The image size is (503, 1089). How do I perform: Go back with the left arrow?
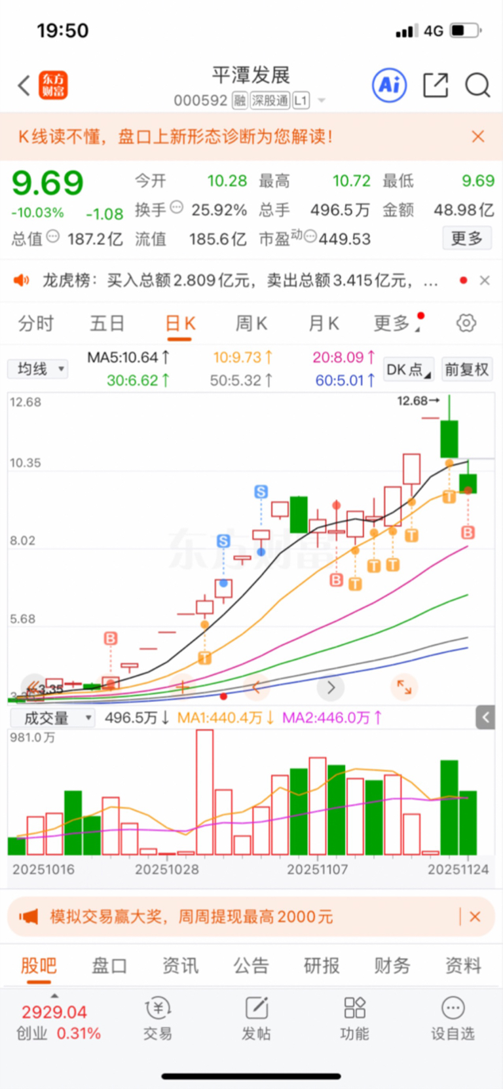[24, 85]
